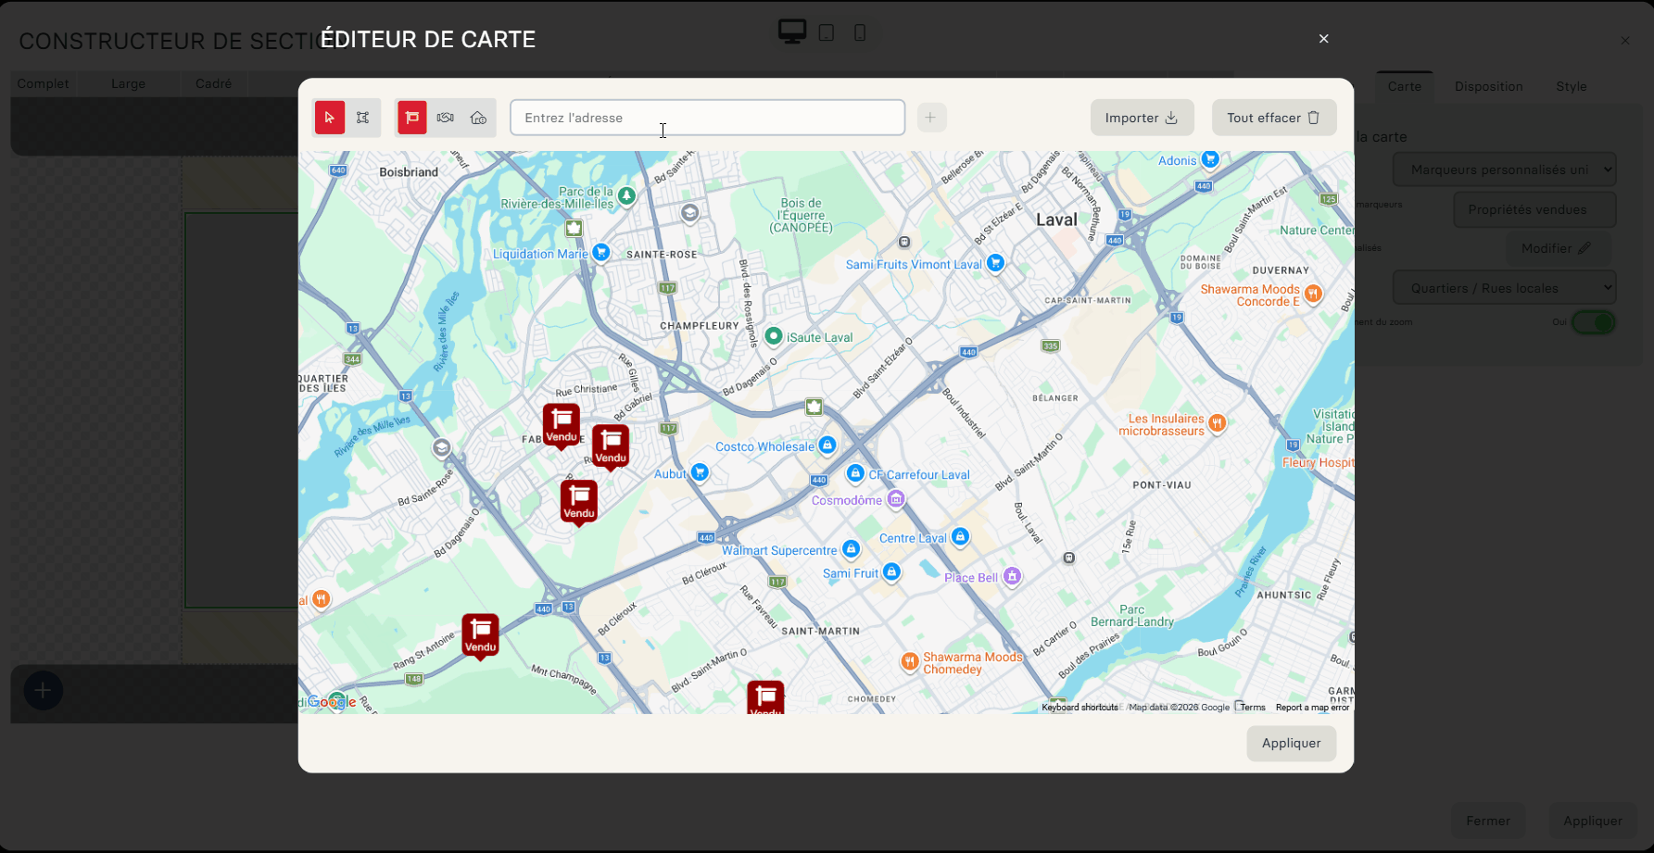Switch to the Disposition tab
This screenshot has height=853, width=1654.
[x=1488, y=86]
